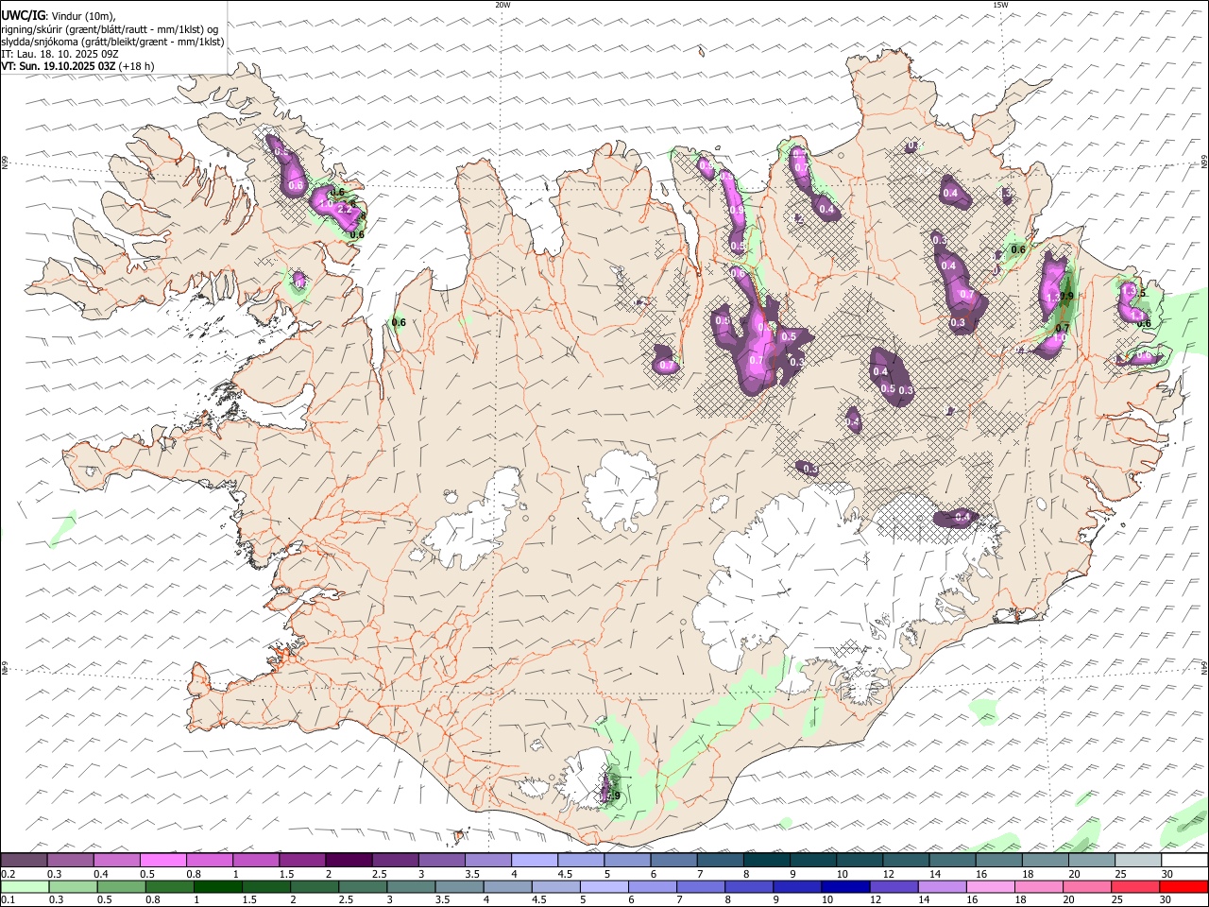Click the white swatch ending the upper scale
Screen dimensions: 1209x907
tap(1184, 861)
